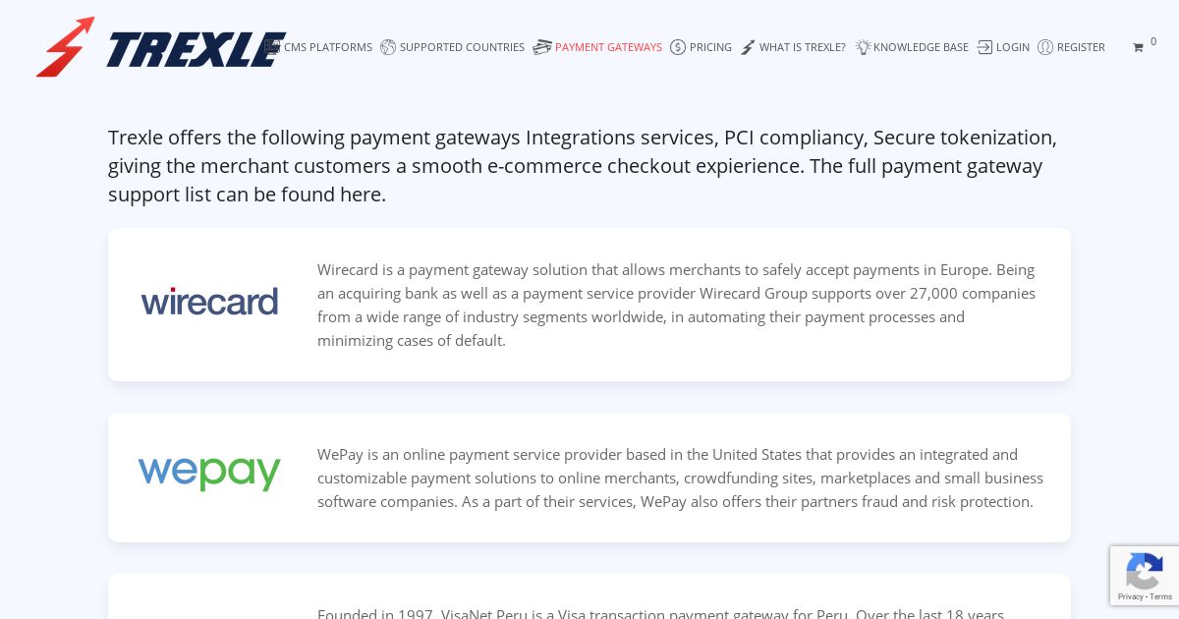
Task: Click the credit card Payment Gateways icon
Action: (x=542, y=47)
